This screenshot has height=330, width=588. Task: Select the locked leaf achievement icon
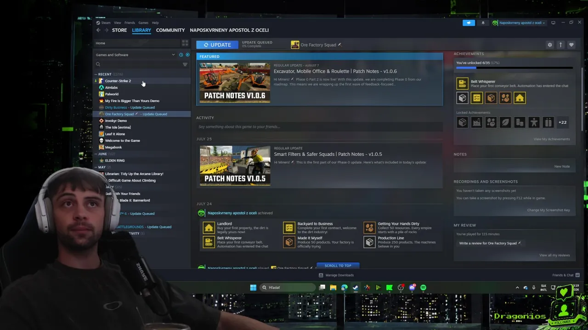point(505,122)
